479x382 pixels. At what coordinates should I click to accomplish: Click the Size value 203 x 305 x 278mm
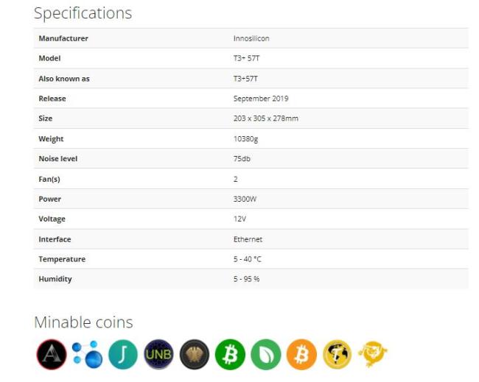266,119
